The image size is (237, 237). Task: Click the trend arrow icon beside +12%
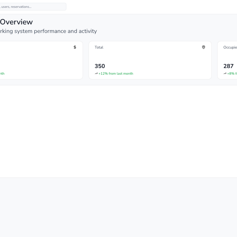point(96,73)
